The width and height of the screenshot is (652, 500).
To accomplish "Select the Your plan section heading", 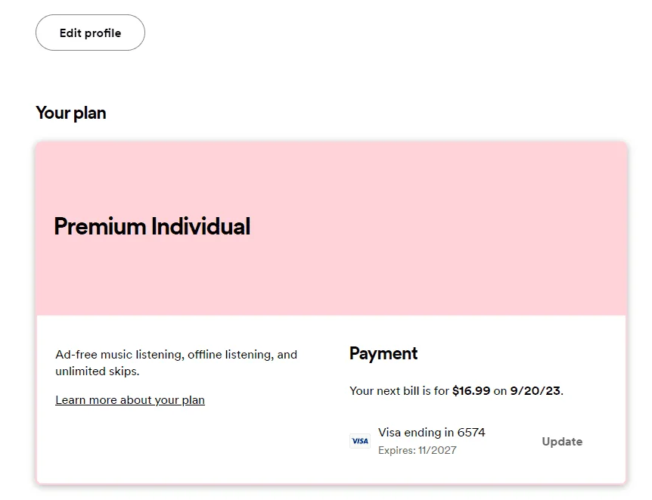I will coord(70,113).
